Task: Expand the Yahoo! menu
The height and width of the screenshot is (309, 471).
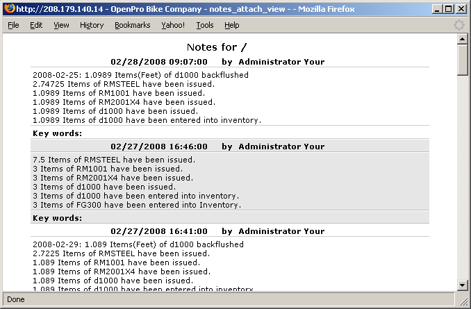Action: click(173, 25)
